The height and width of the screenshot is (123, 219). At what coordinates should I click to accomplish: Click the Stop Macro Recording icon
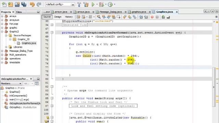tap(157, 17)
